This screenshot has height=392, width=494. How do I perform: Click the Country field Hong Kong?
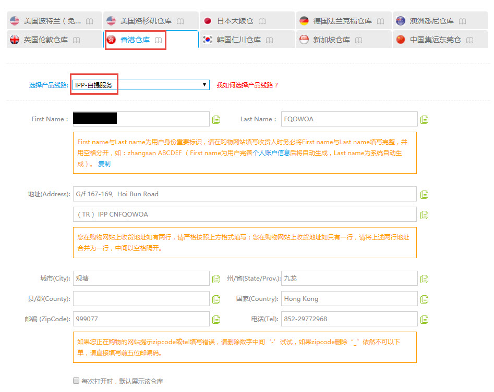(350, 299)
